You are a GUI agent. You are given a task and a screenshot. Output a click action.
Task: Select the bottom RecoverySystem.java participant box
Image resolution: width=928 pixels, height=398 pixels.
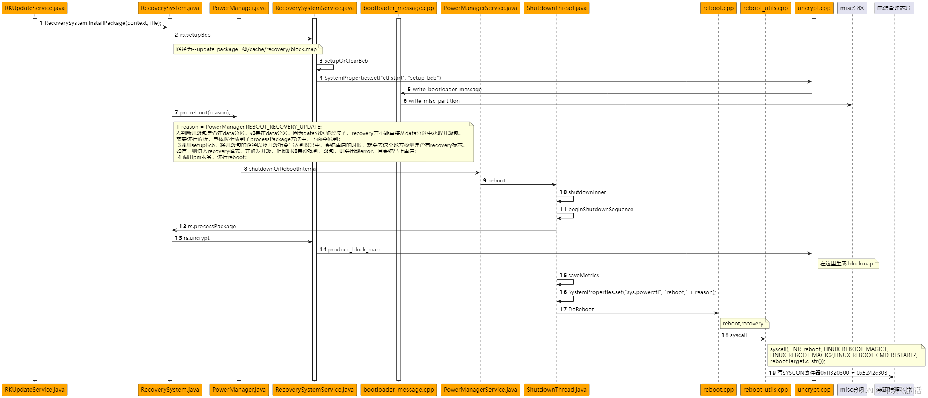pos(170,390)
